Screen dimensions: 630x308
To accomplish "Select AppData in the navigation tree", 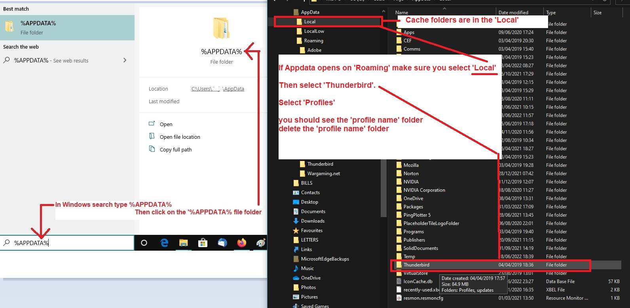I will click(310, 12).
